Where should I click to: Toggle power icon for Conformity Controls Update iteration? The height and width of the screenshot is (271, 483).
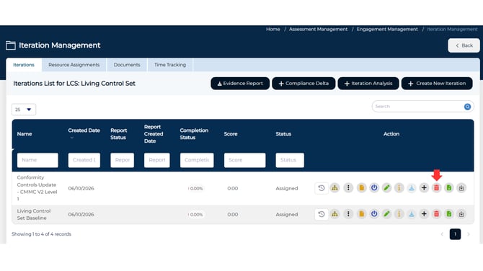374,188
